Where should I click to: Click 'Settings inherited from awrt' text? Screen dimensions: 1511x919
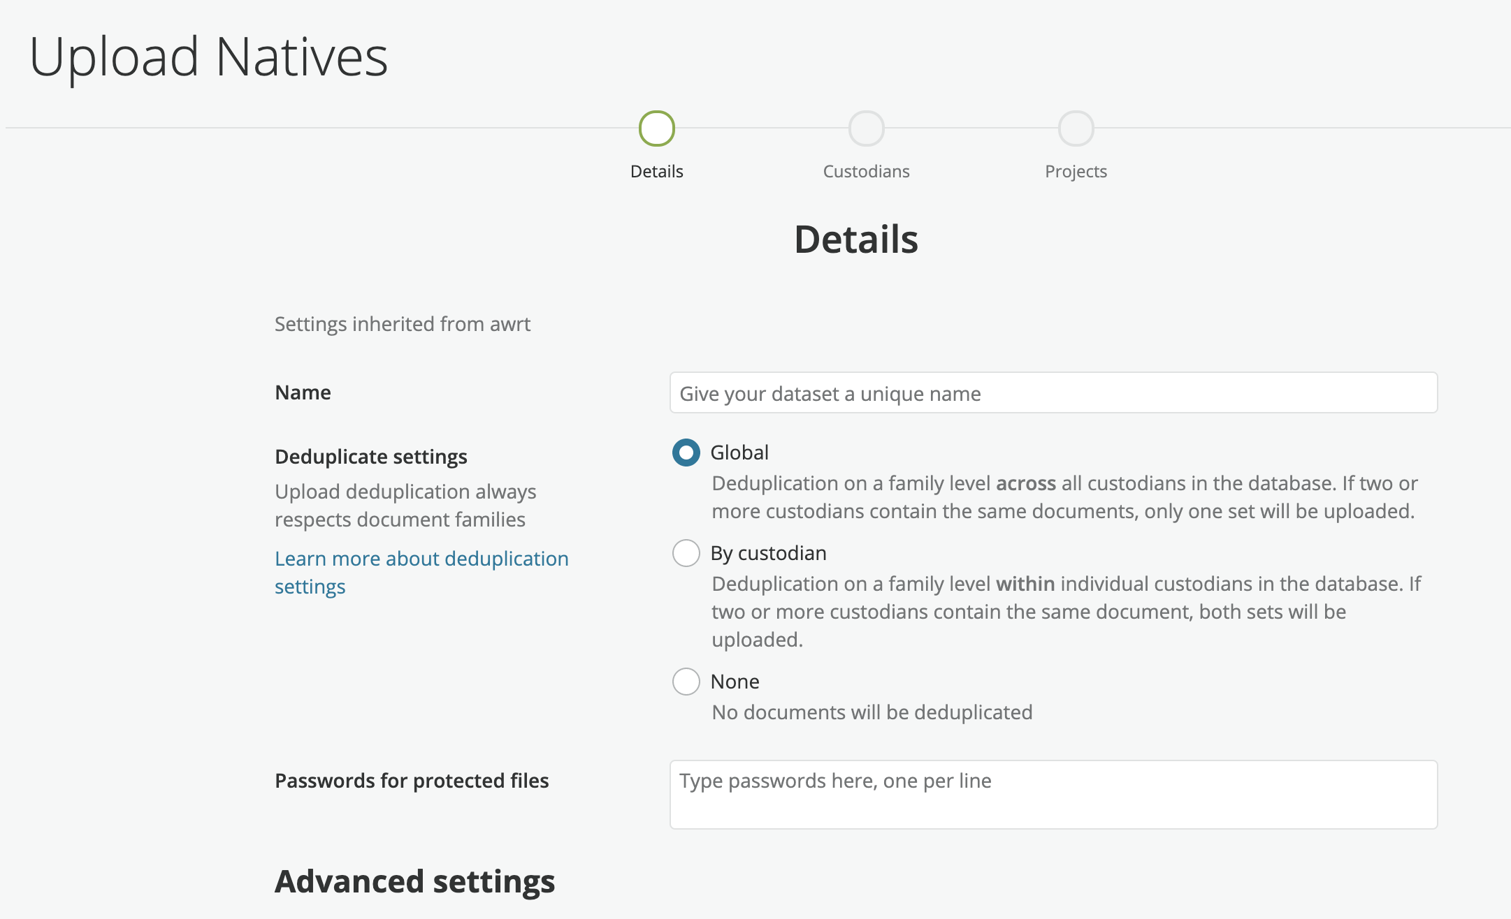point(403,324)
